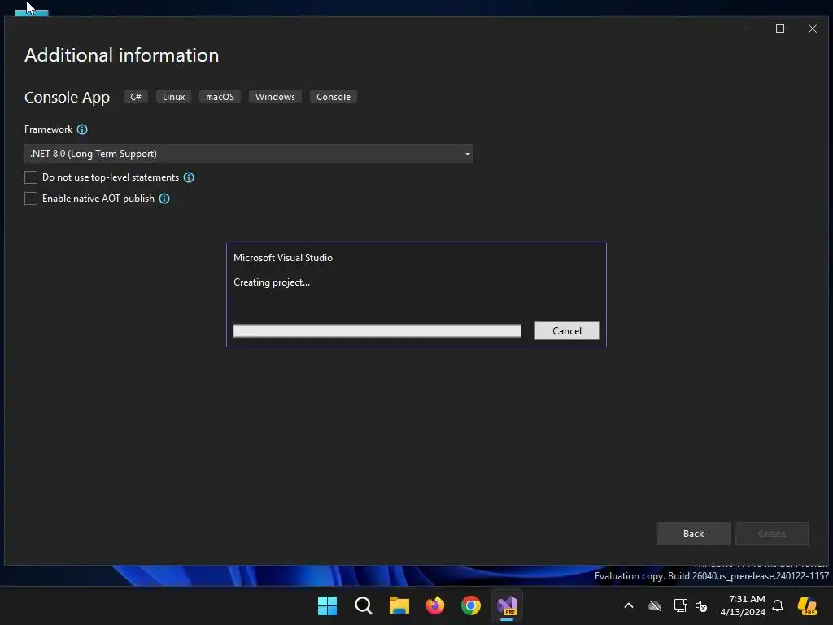The image size is (833, 625).
Task: Enable Do not use top-level statements
Action: coord(31,177)
